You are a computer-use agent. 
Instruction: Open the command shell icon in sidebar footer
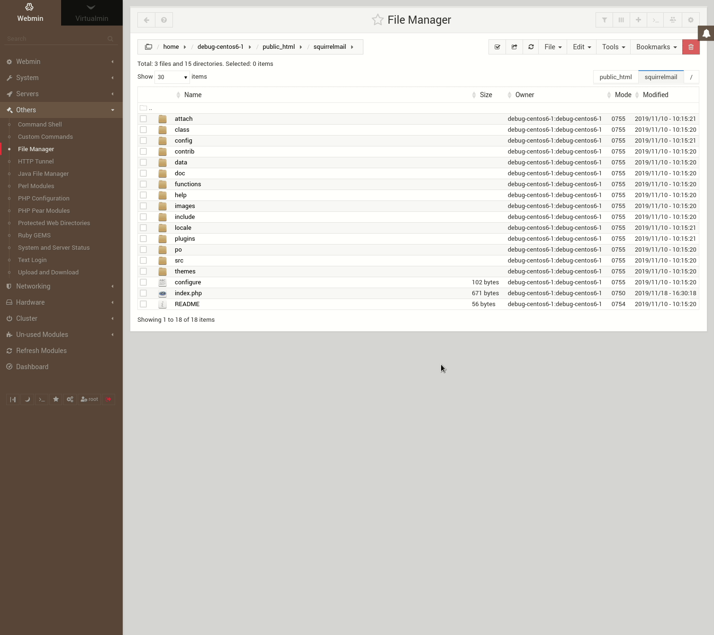(42, 399)
